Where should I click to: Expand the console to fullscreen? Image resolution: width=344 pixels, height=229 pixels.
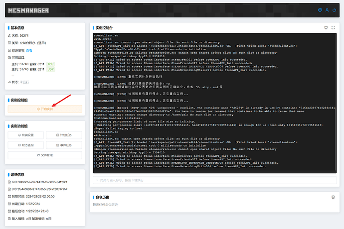tap(333, 28)
